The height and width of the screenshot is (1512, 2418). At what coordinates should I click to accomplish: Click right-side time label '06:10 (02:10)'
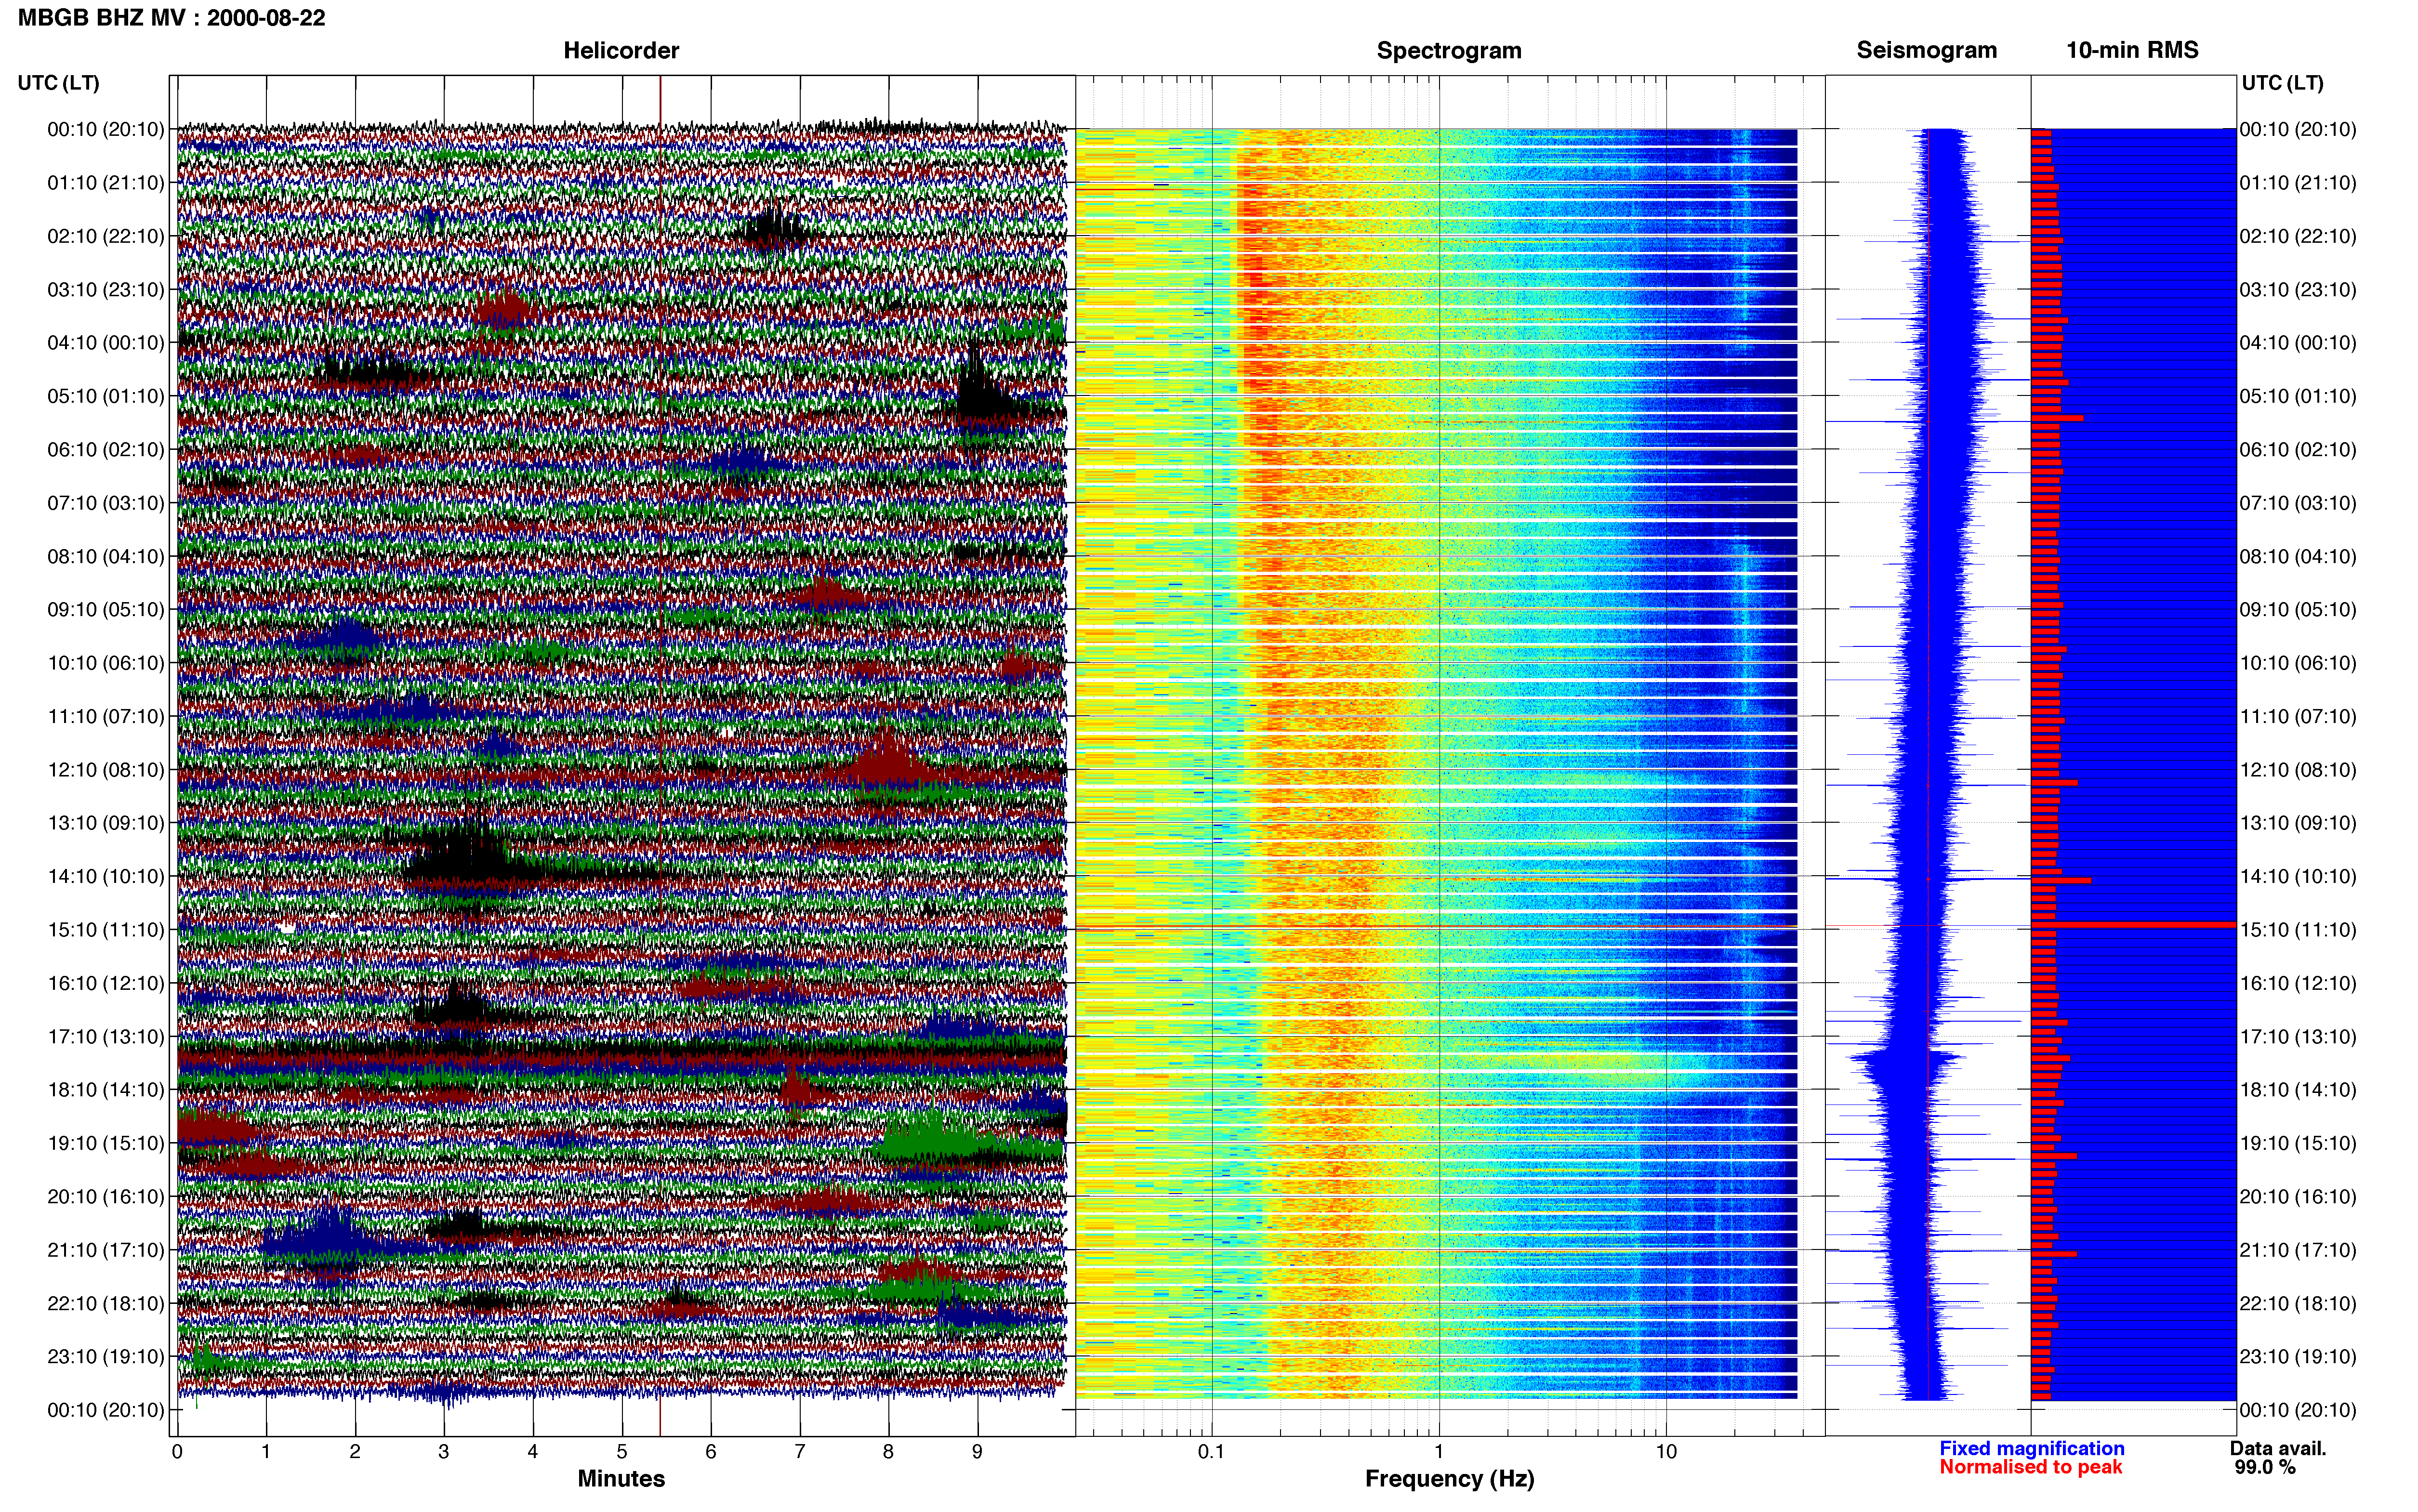(2298, 450)
